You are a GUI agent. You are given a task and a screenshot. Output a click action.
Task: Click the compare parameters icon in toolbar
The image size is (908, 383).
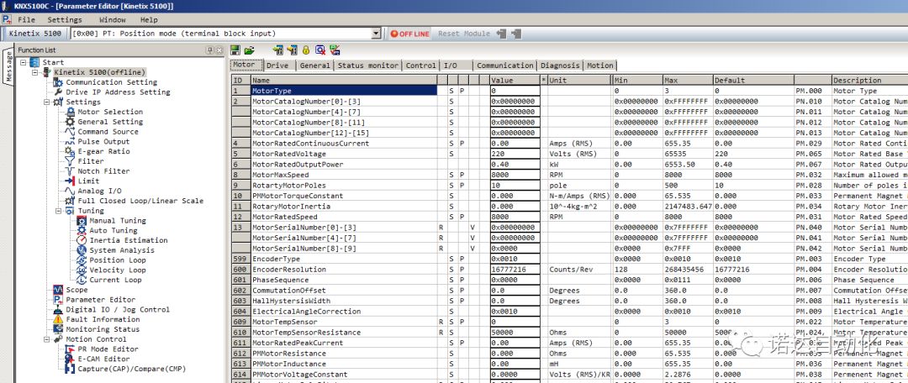[x=335, y=50]
